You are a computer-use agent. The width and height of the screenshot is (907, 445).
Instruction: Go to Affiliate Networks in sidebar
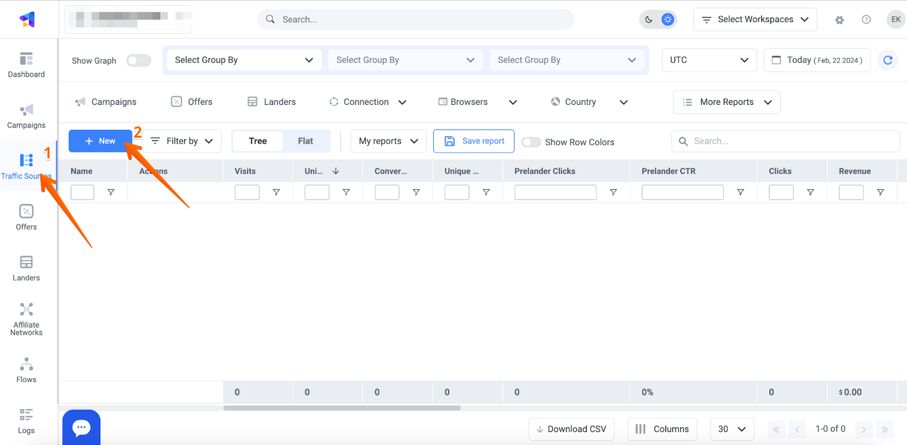coord(26,319)
